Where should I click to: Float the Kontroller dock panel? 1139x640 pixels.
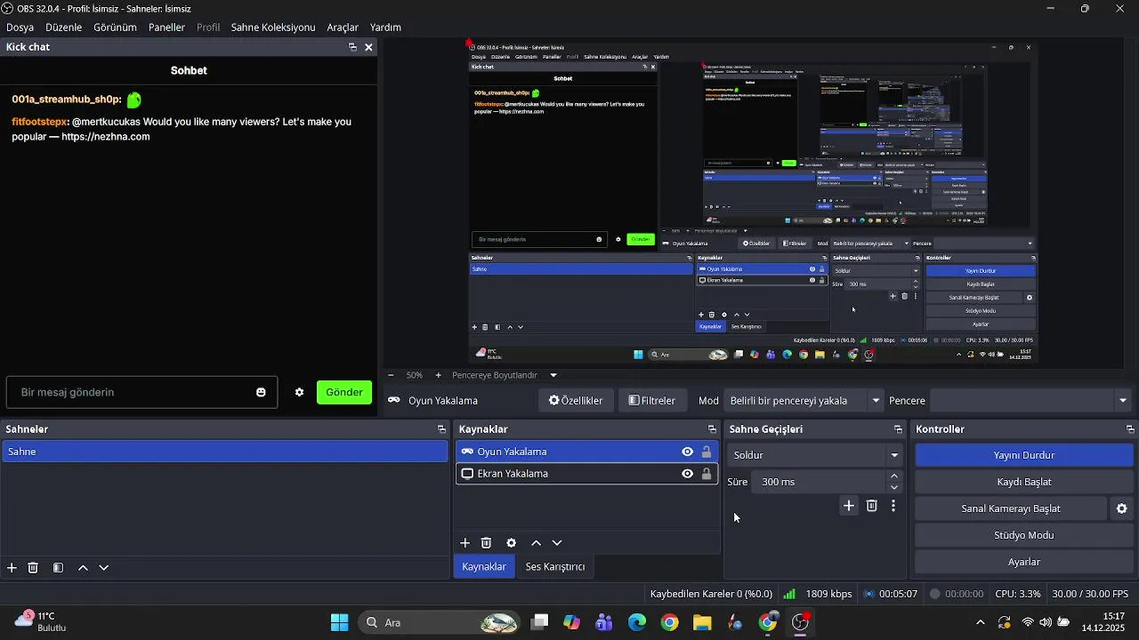[1130, 429]
